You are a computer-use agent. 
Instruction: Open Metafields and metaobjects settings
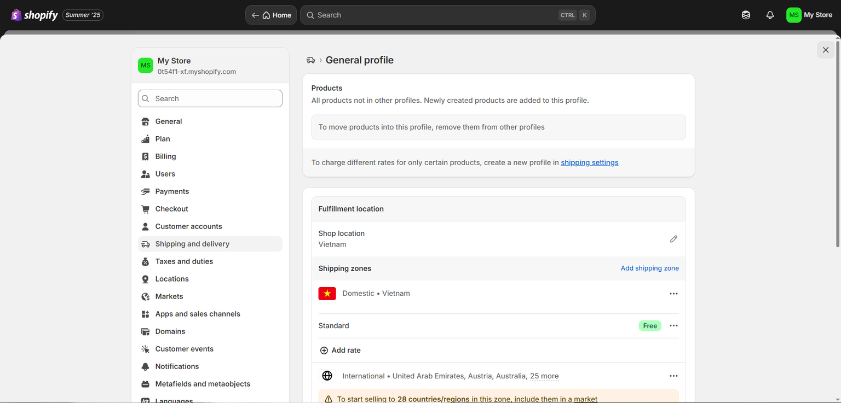tap(210, 384)
